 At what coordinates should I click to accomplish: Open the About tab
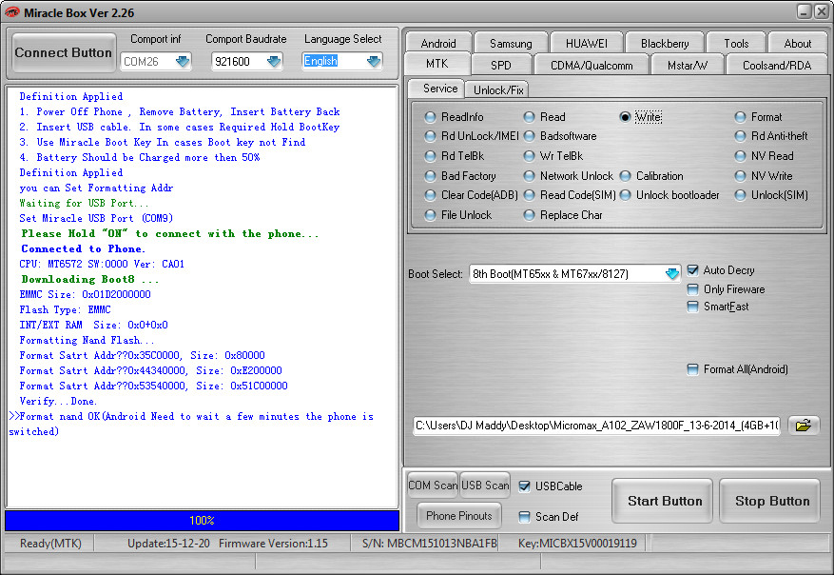point(797,43)
